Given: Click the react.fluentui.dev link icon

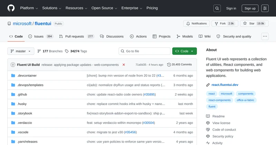Looking at the screenshot, I should 208,85.
